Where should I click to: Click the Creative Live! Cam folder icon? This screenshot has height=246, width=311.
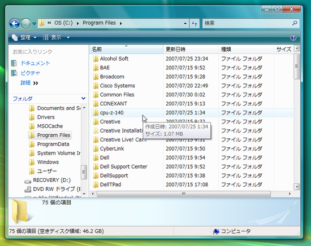(96, 139)
